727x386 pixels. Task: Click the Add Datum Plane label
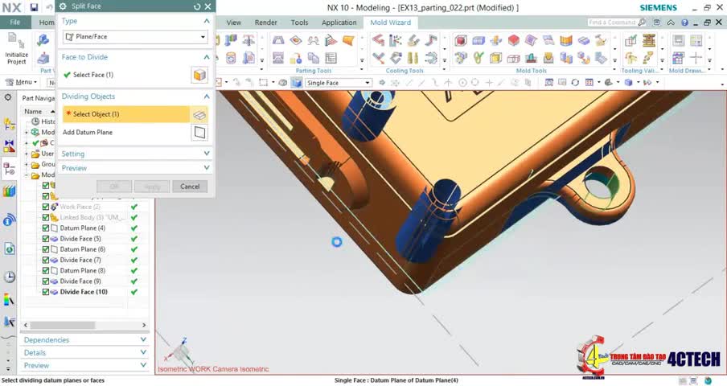[88, 133]
